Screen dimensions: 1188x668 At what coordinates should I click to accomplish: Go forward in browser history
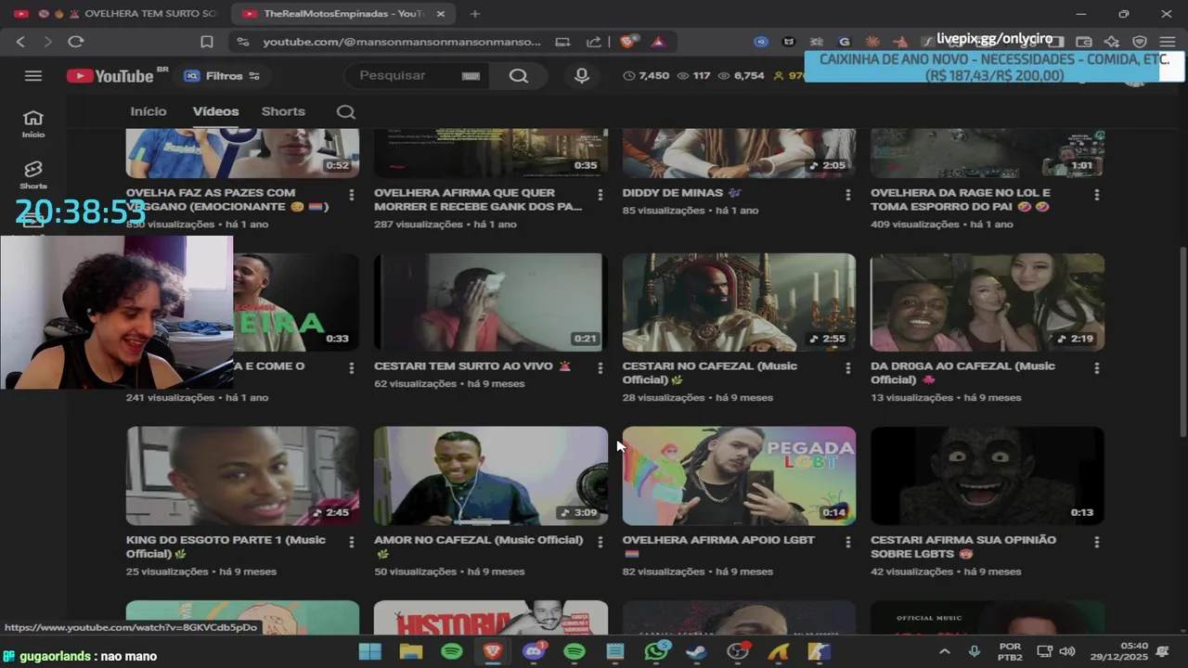click(47, 42)
